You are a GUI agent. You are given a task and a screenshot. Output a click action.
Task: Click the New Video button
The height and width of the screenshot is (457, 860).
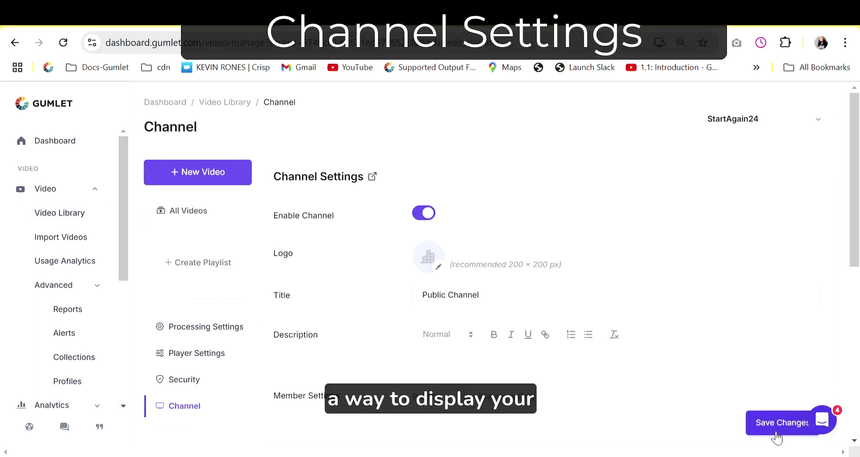pos(198,172)
